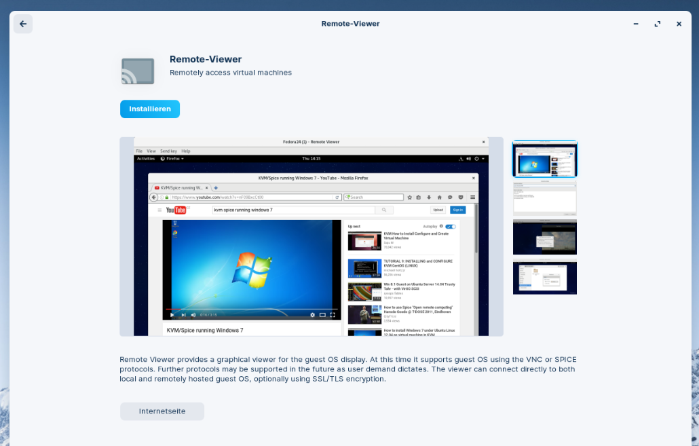Click the fullscreen icon in the video player
The image size is (699, 446).
[x=333, y=315]
